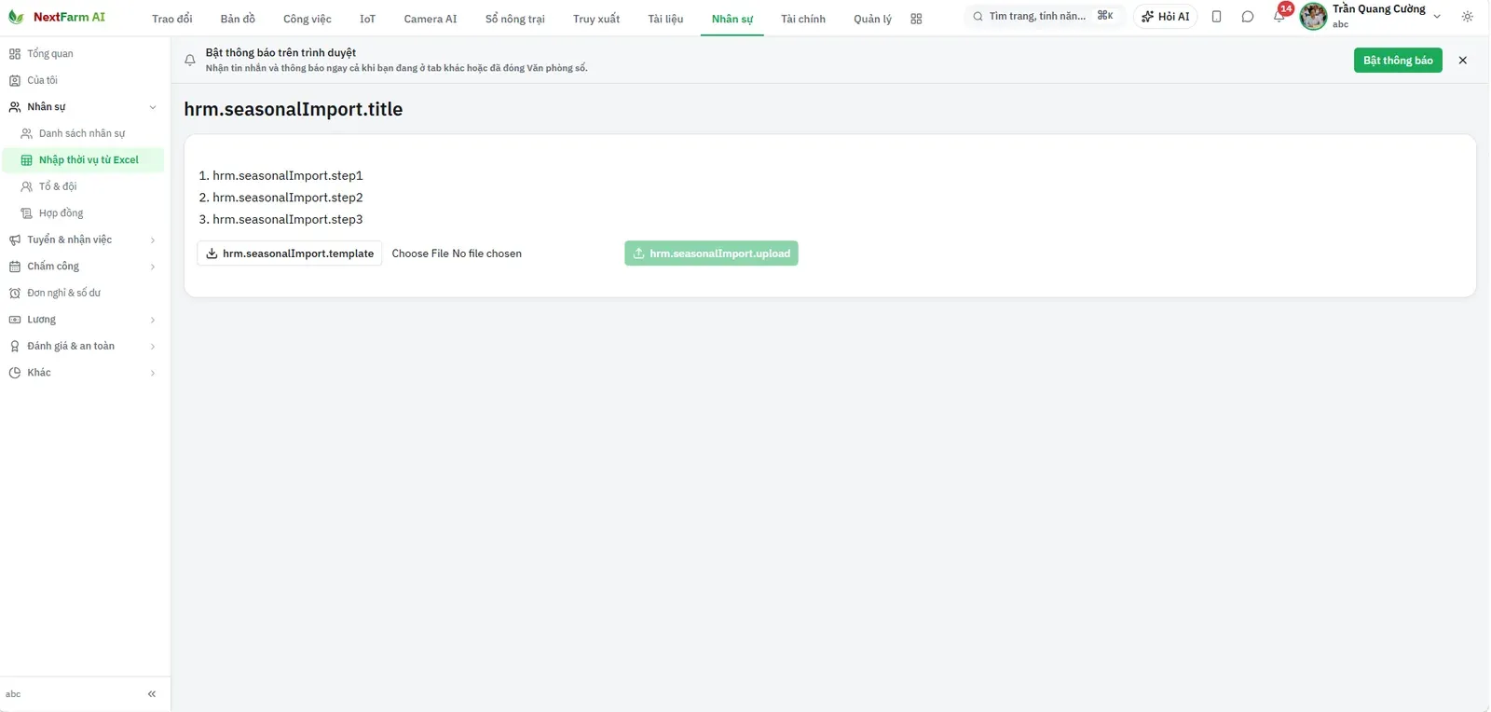Collapse the Nhân sự sidebar group
1491x712 pixels.
click(83, 107)
